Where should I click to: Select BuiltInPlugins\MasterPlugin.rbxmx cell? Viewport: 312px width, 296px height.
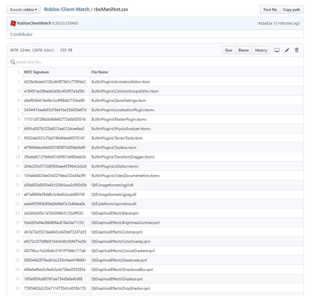point(197,119)
